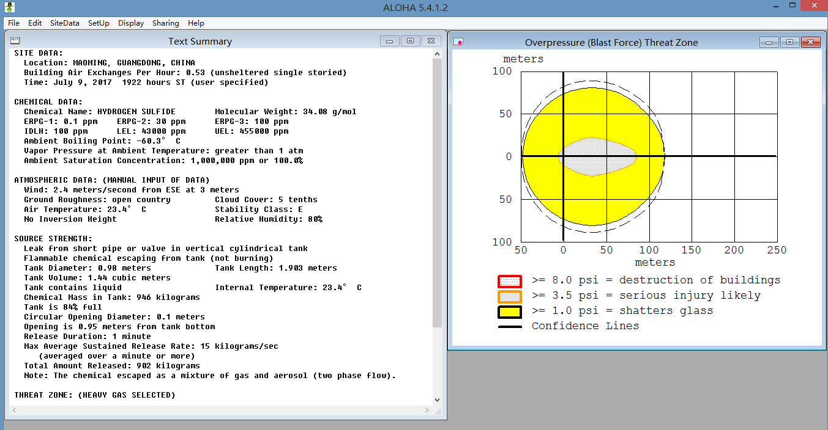Click Stability Class: E text
The height and width of the screenshot is (430, 828).
[x=259, y=210]
